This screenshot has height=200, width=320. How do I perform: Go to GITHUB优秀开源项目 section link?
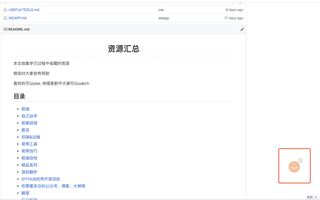coord(41,179)
